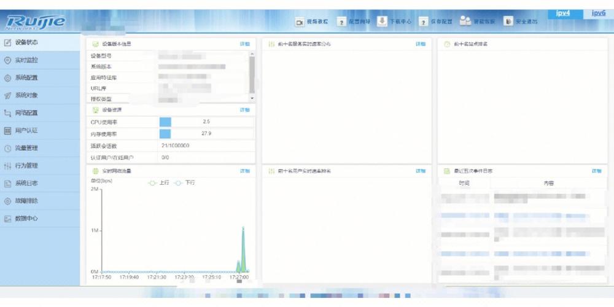
Task: Open 详细 link of 设备资源 panel
Action: (x=245, y=110)
